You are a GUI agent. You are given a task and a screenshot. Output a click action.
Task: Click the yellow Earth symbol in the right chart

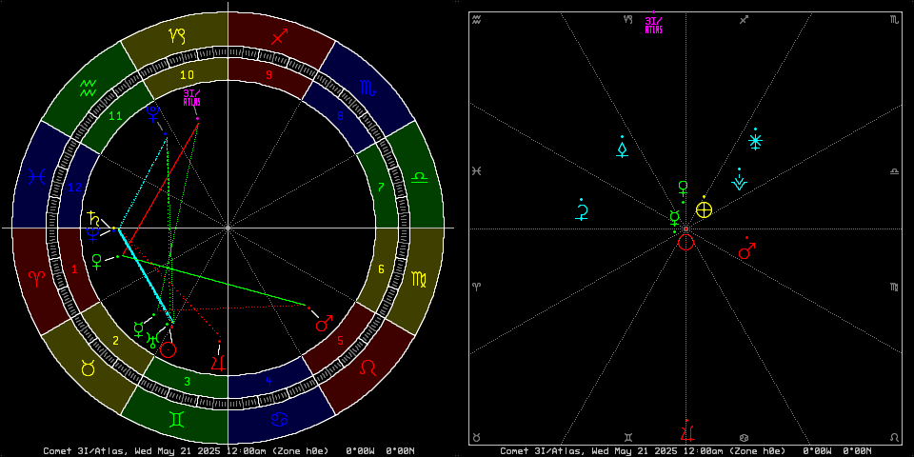tap(705, 209)
